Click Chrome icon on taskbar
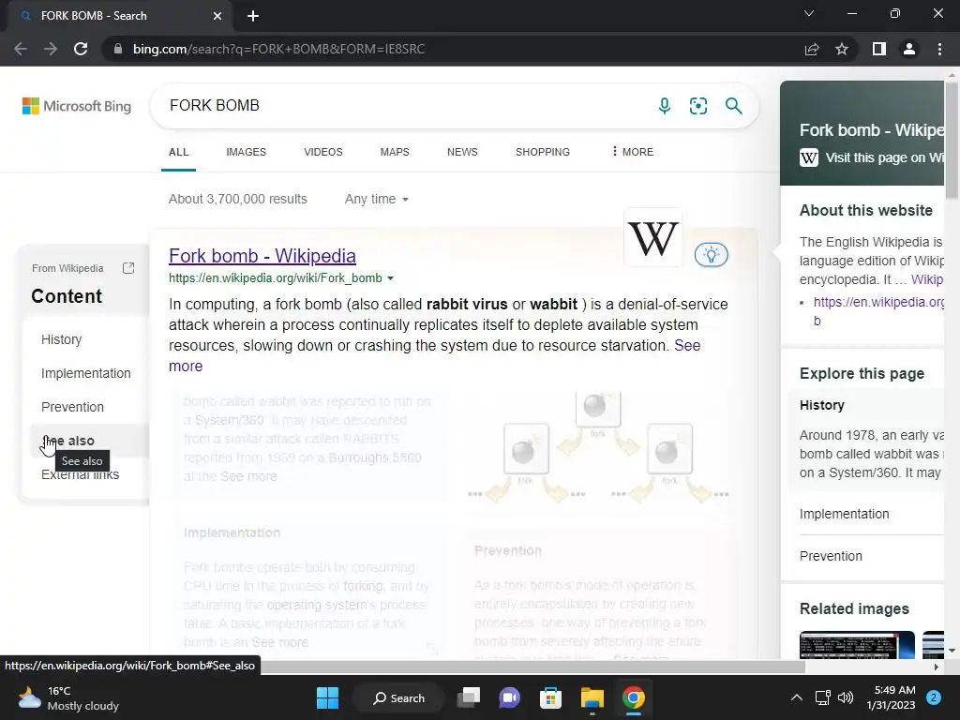The width and height of the screenshot is (960, 720). click(x=634, y=697)
